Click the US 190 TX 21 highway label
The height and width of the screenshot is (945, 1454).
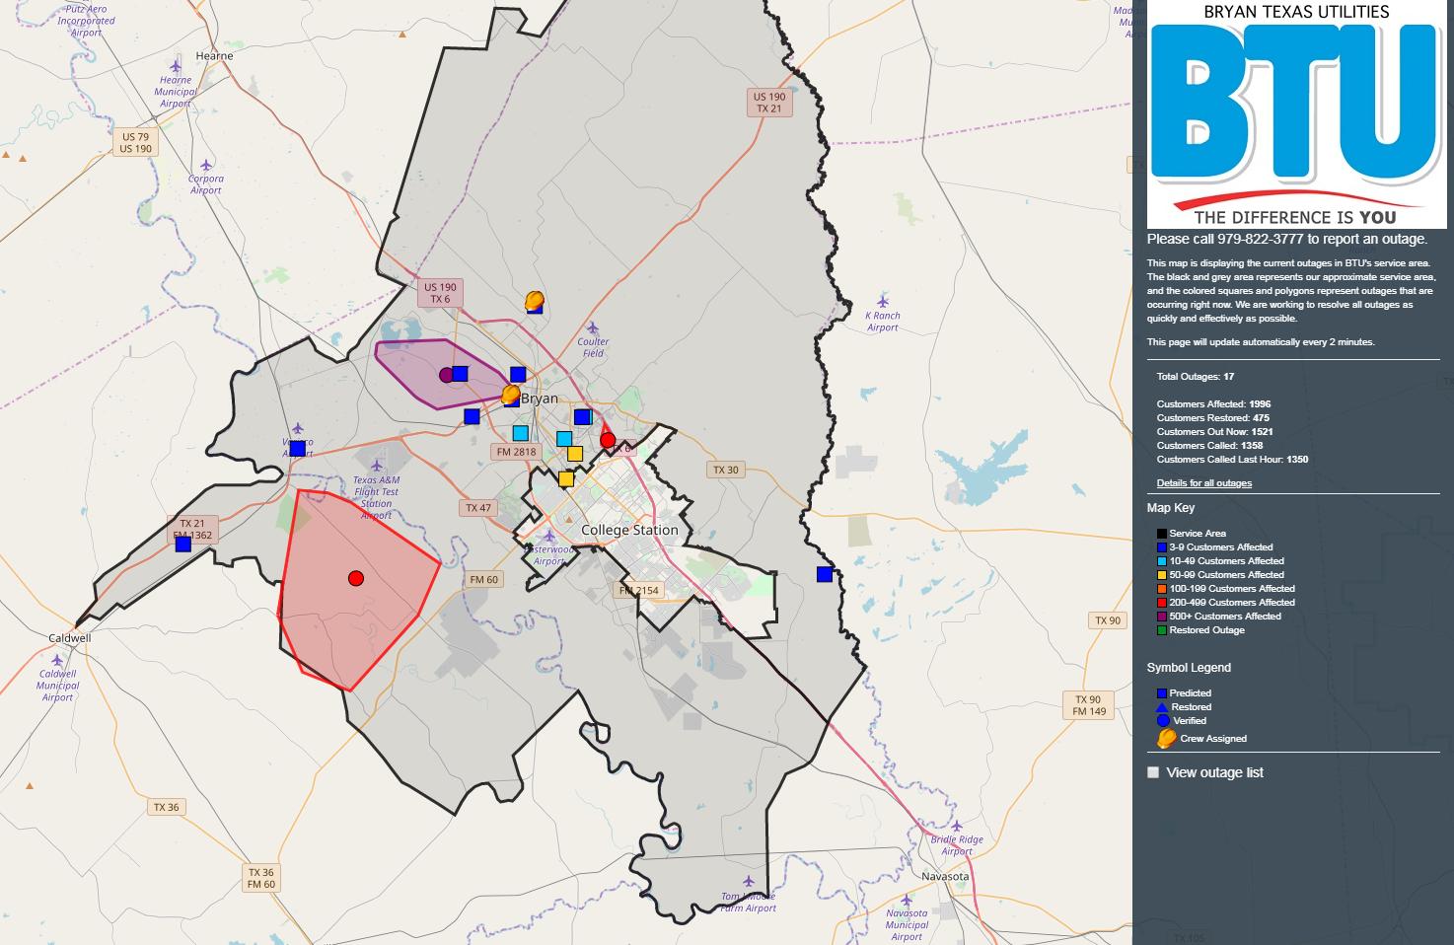tap(768, 103)
